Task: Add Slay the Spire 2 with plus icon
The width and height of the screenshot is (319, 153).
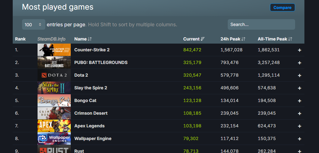Action: tap(299, 88)
